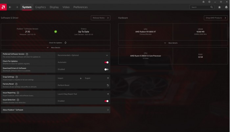Open the Preferences tab
Image resolution: width=230 pixels, height=132 pixels.
point(80,7)
